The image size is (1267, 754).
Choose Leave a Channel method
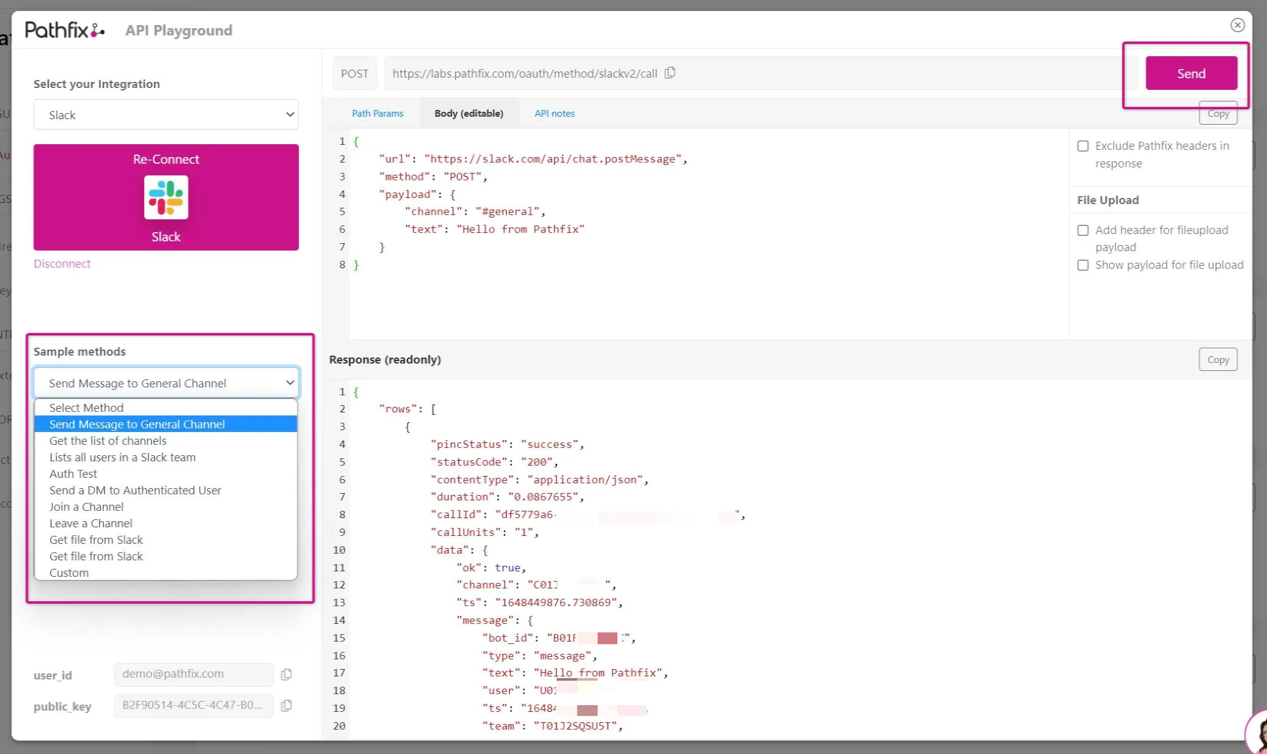[166, 523]
